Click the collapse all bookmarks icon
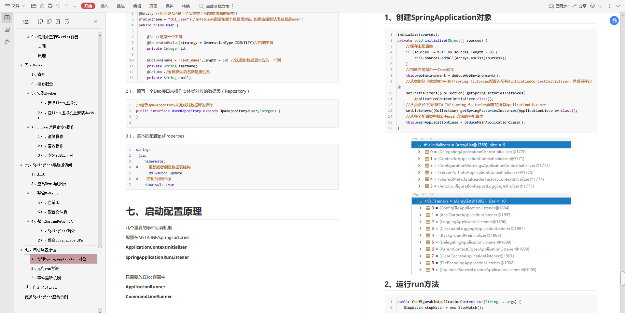 tap(49, 21)
